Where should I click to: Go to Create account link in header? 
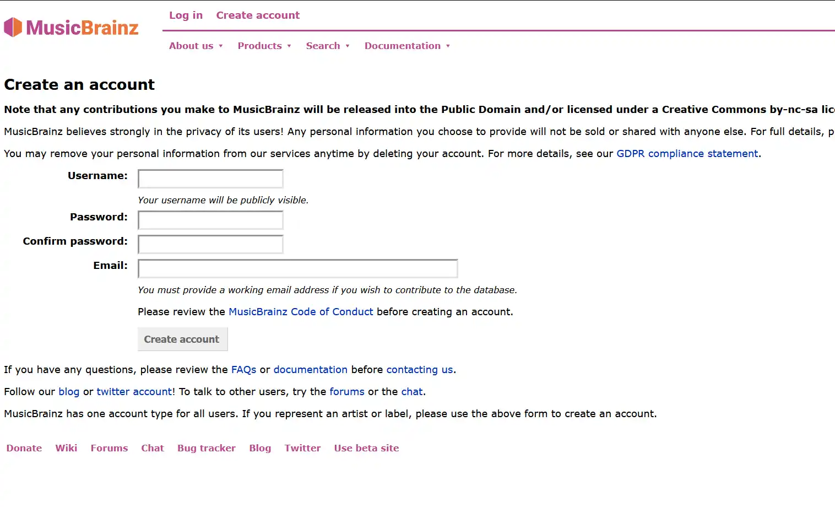click(x=258, y=15)
